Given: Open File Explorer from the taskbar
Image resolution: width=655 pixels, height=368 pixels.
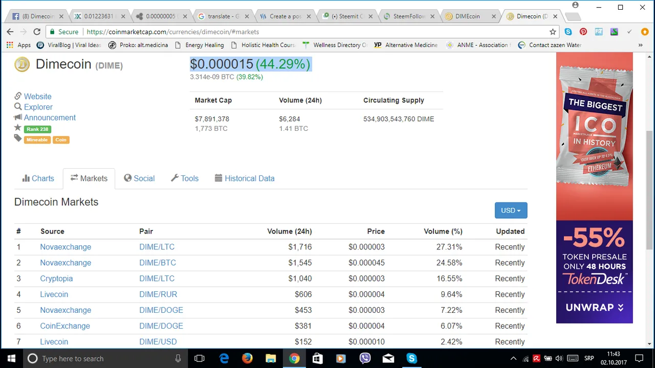Looking at the screenshot, I should (x=271, y=358).
